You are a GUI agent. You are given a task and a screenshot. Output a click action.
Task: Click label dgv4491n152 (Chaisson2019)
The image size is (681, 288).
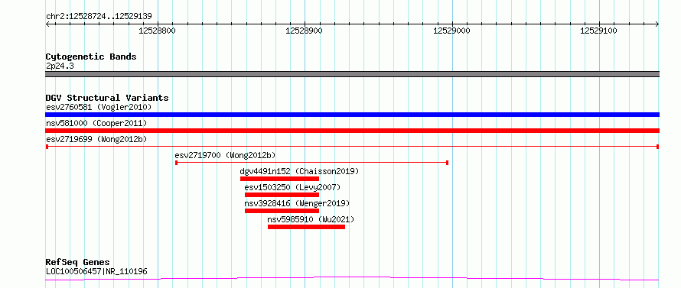point(300,171)
